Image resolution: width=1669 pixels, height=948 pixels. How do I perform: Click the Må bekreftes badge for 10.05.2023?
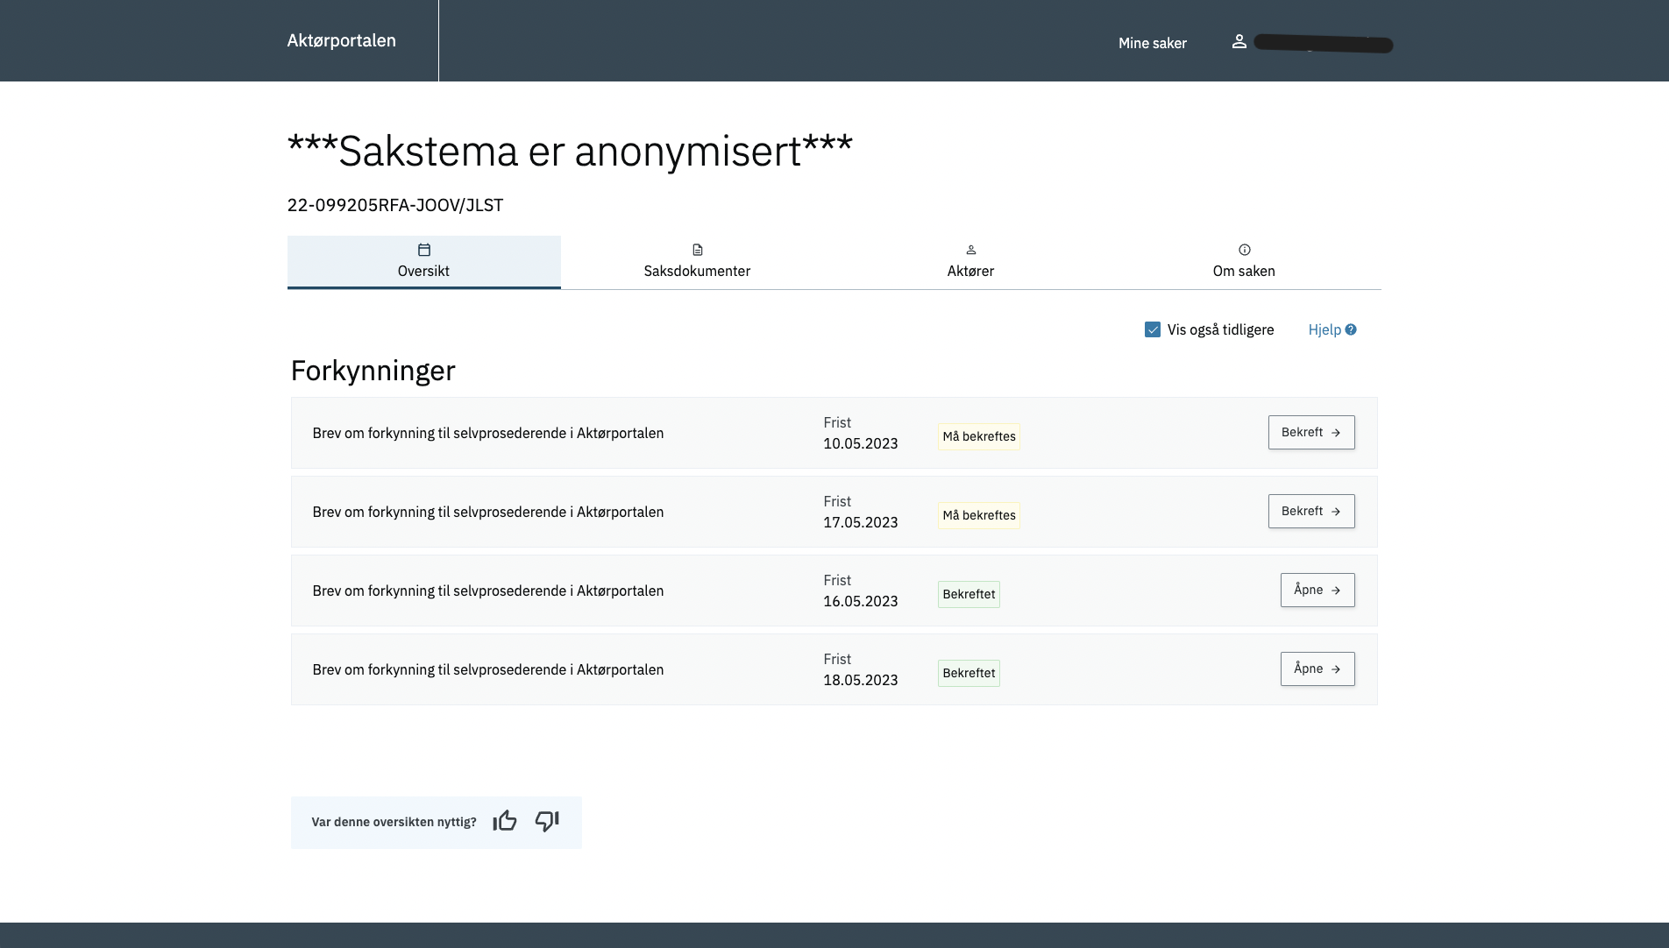tap(979, 436)
